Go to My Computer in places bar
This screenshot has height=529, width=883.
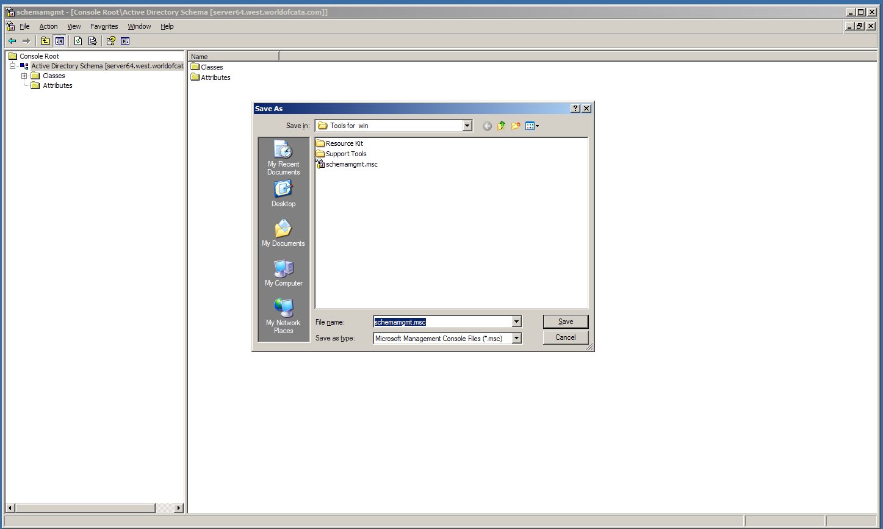tap(284, 273)
